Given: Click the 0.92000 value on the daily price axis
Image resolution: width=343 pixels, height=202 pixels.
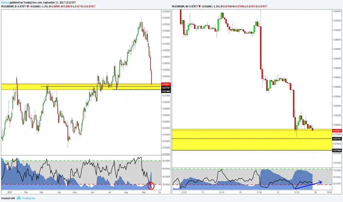Looking at the screenshot, I should 166,31.
